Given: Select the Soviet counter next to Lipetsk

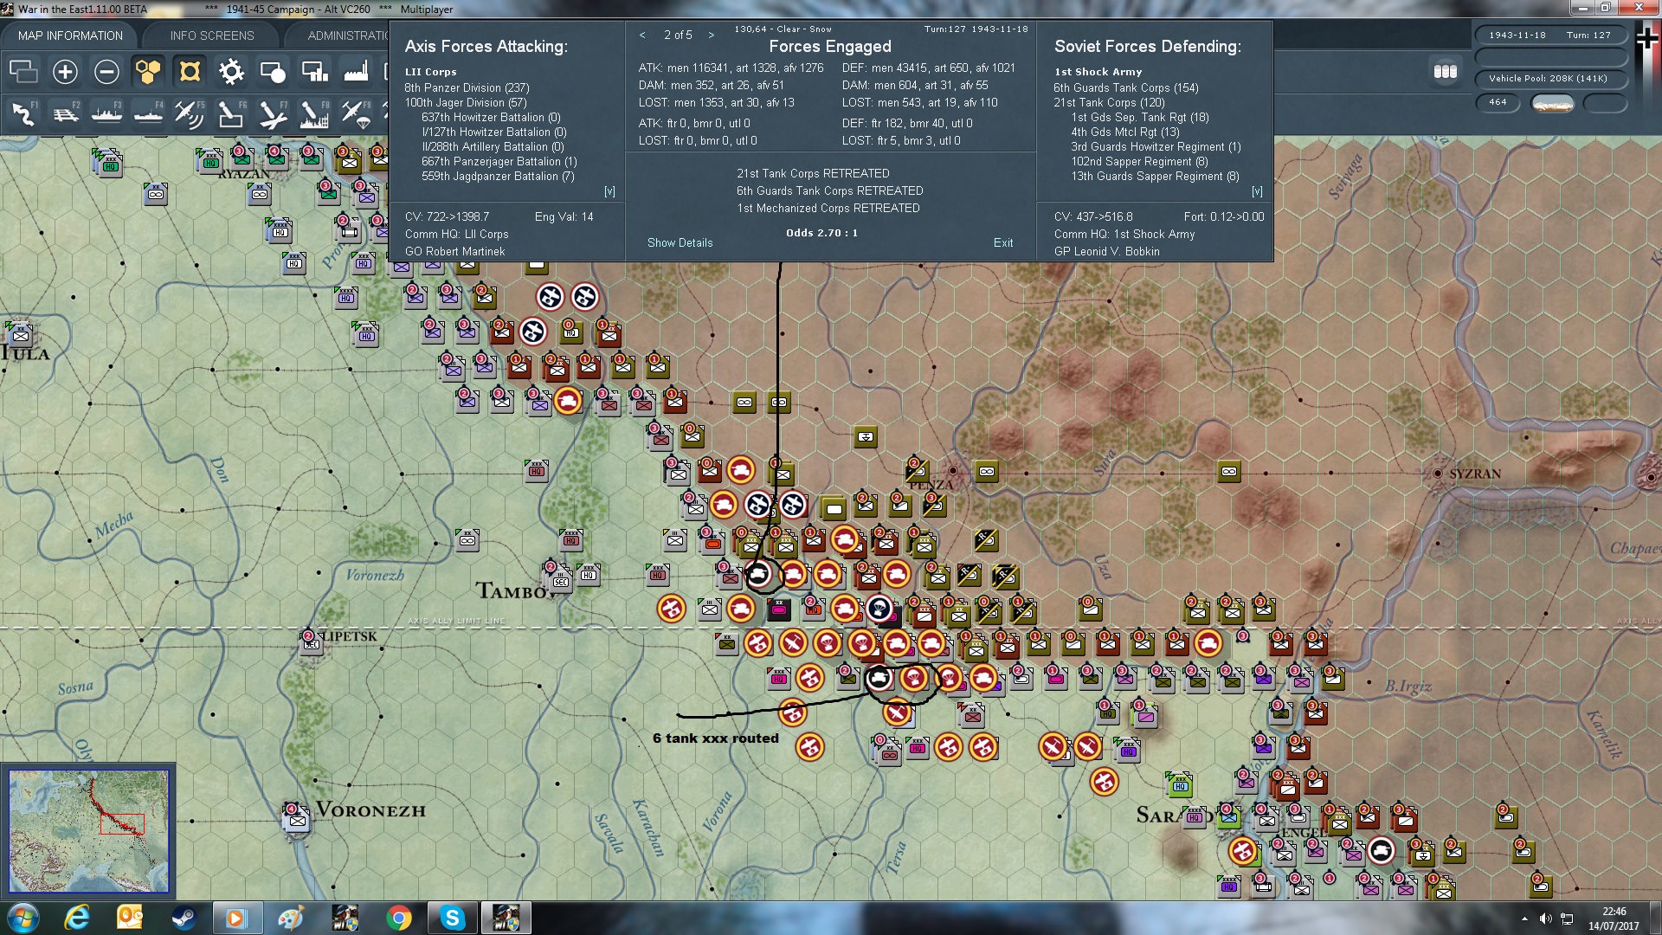Looking at the screenshot, I should tap(310, 642).
